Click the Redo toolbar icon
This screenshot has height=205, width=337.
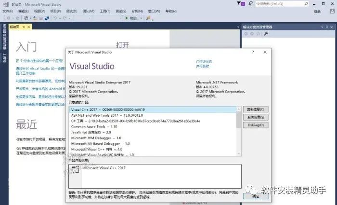65,18
